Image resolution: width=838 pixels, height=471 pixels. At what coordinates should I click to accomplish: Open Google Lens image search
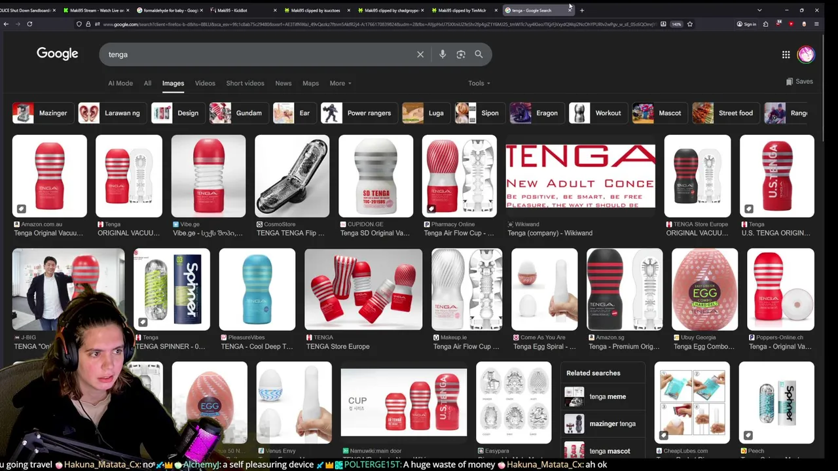tap(461, 54)
